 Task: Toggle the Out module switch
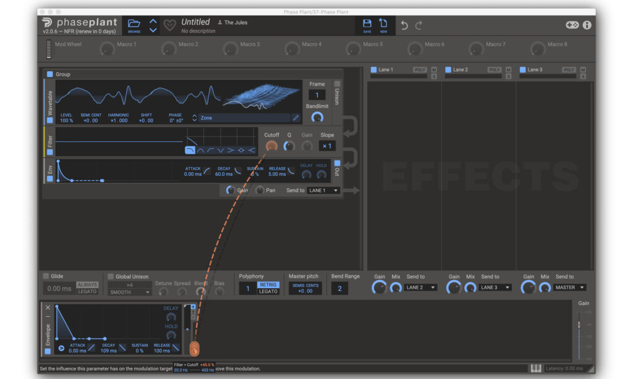coord(337,163)
